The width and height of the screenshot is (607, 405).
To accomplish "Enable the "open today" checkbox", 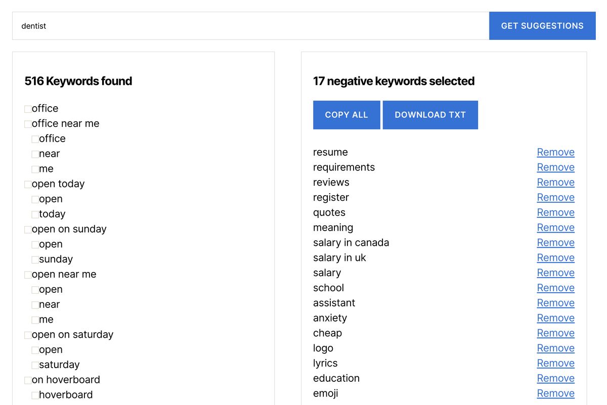I will click(x=27, y=184).
